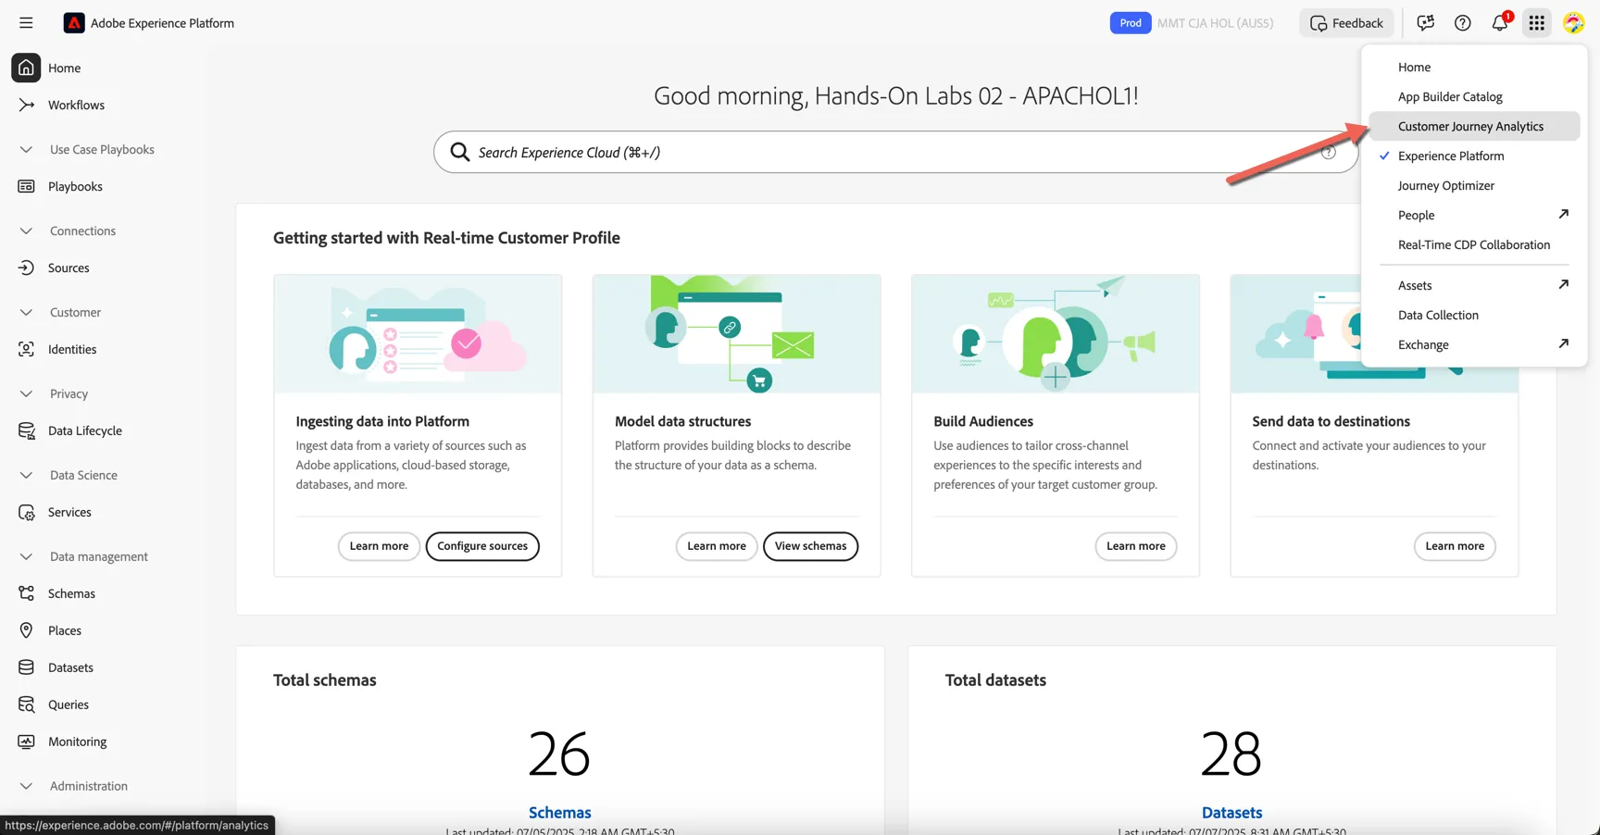
Task: Click the Adobe Experience Platform logo
Action: click(x=74, y=23)
